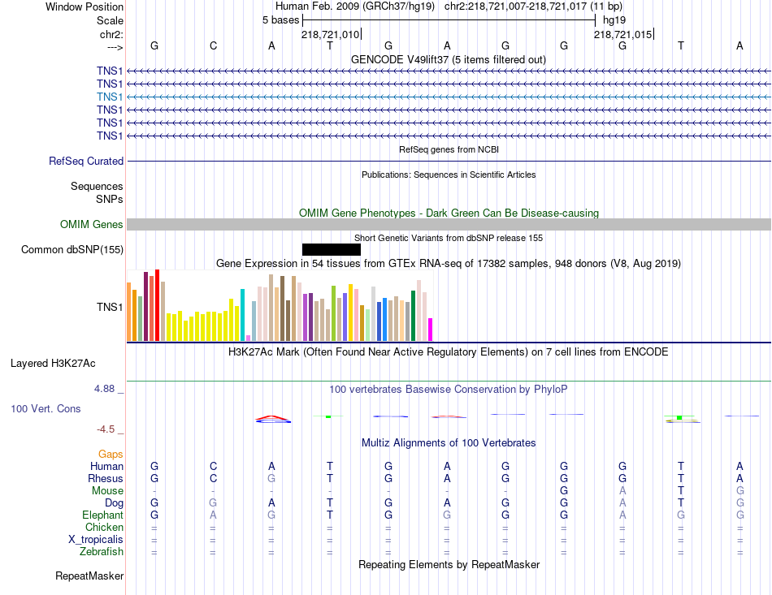Image resolution: width=772 pixels, height=595 pixels.
Task: Click the cyan bar in GTEx chart
Action: click(242, 315)
